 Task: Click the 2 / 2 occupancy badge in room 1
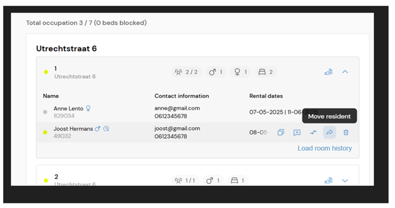187,72
